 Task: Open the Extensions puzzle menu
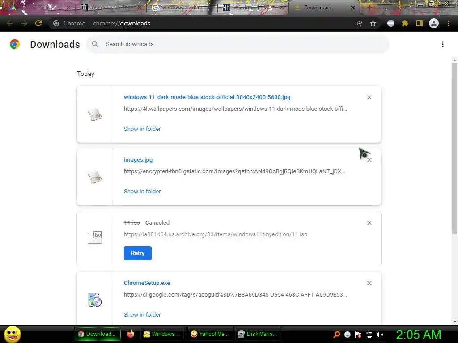coord(405,23)
